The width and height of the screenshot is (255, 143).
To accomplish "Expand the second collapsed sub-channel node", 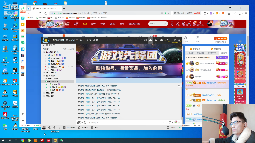I will 44,73.
